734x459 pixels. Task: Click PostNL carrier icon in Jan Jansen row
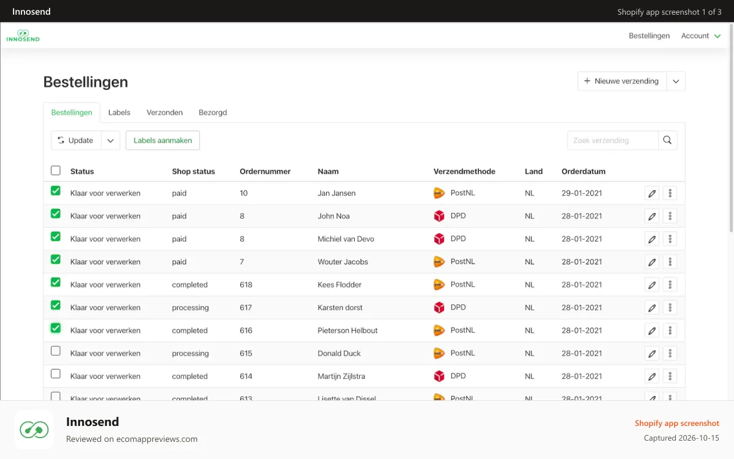[439, 193]
